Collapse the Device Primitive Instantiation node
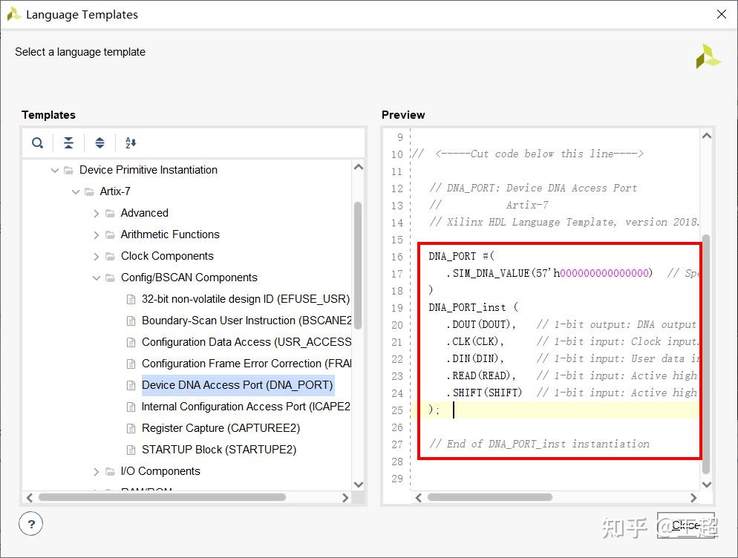 tap(55, 171)
